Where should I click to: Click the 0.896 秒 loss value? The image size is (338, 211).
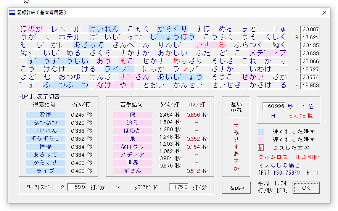click(197, 115)
